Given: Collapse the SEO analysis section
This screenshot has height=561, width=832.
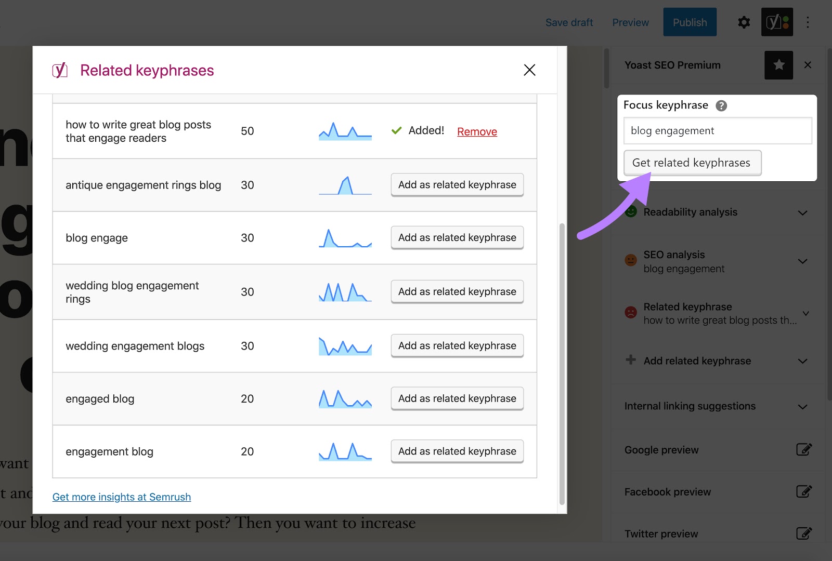Looking at the screenshot, I should (x=802, y=261).
